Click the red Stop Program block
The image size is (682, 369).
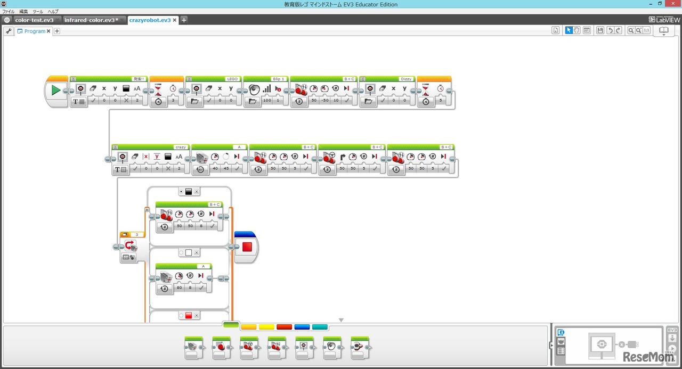pyautogui.click(x=247, y=247)
